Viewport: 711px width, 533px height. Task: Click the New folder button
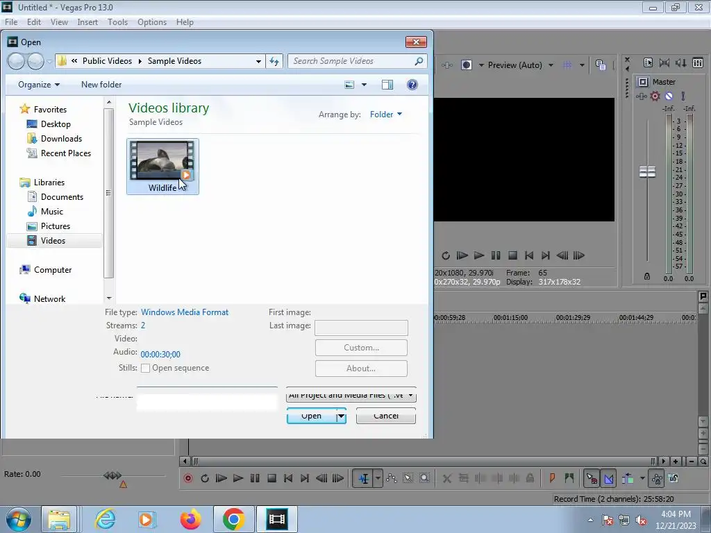(x=101, y=85)
